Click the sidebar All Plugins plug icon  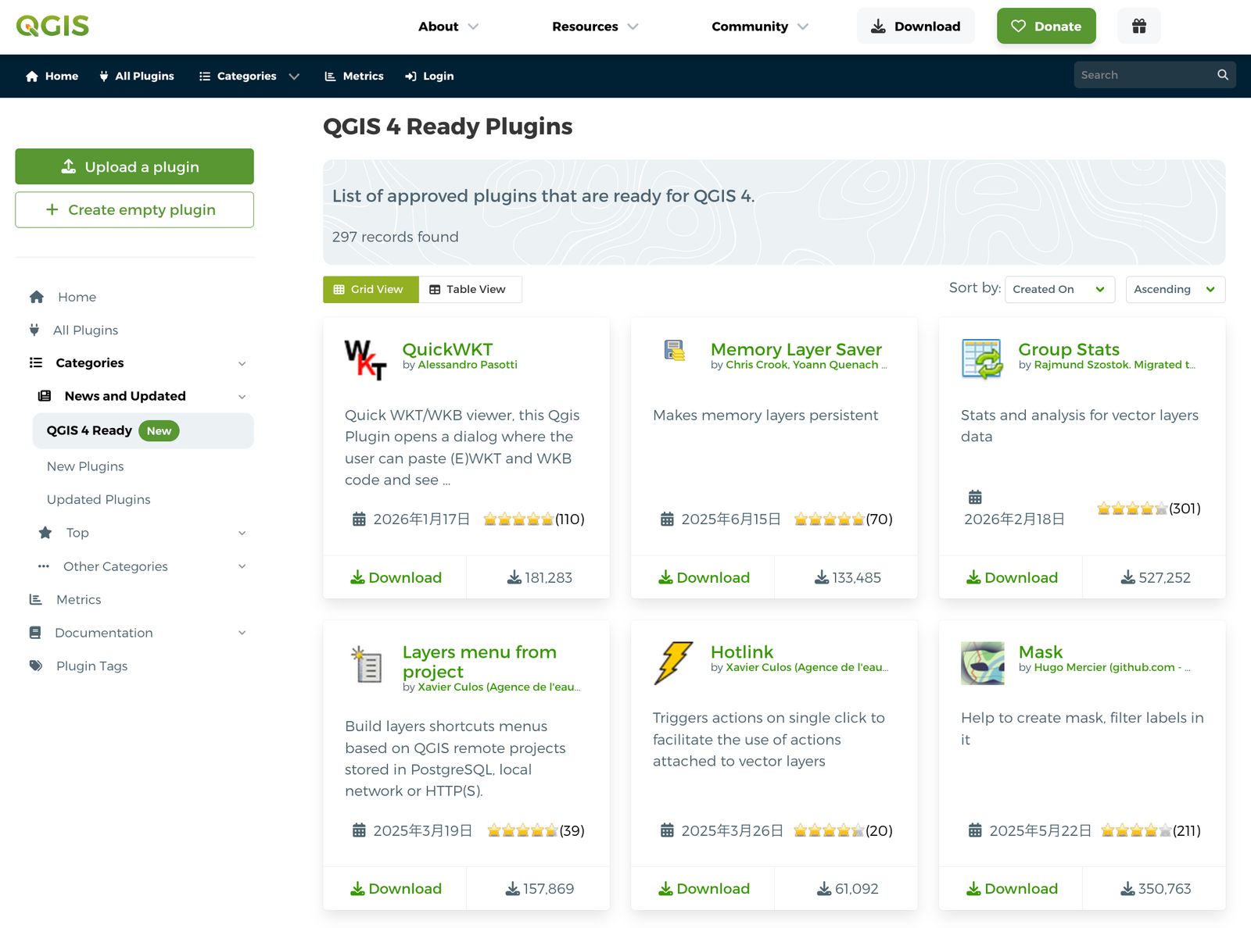34,330
